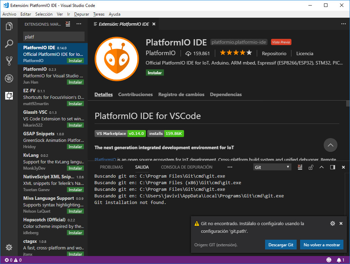The height and width of the screenshot is (264, 350).
Task: Switch to the Dependencias tab
Action: [226, 94]
